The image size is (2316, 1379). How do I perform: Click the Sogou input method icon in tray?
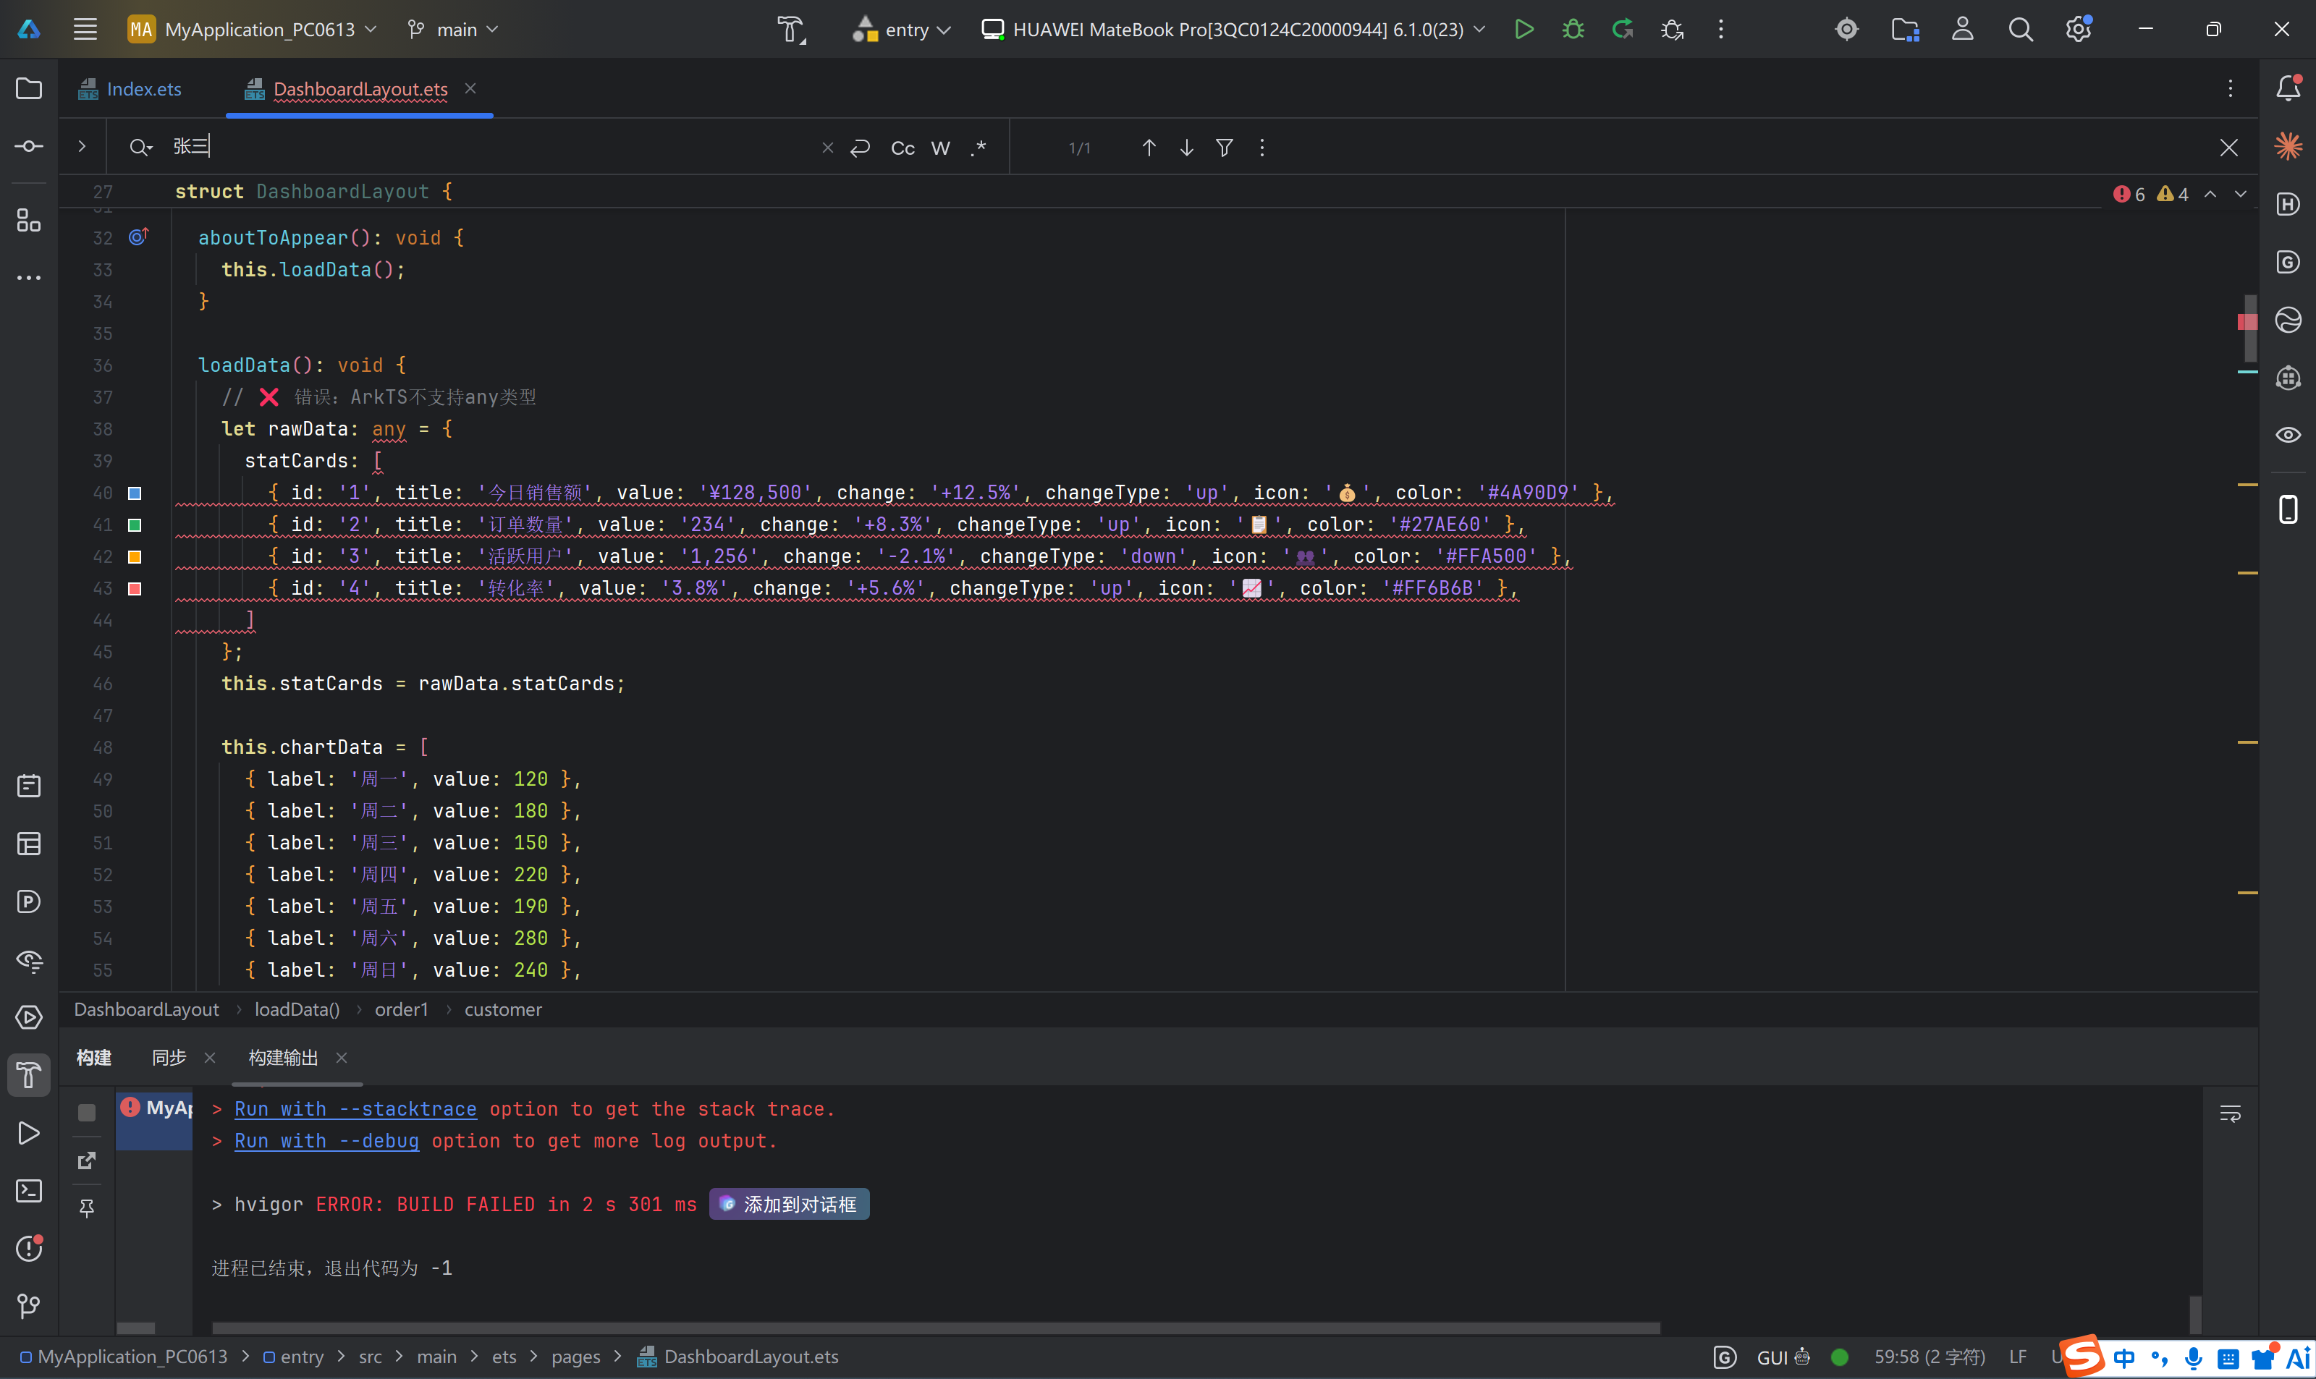2083,1355
